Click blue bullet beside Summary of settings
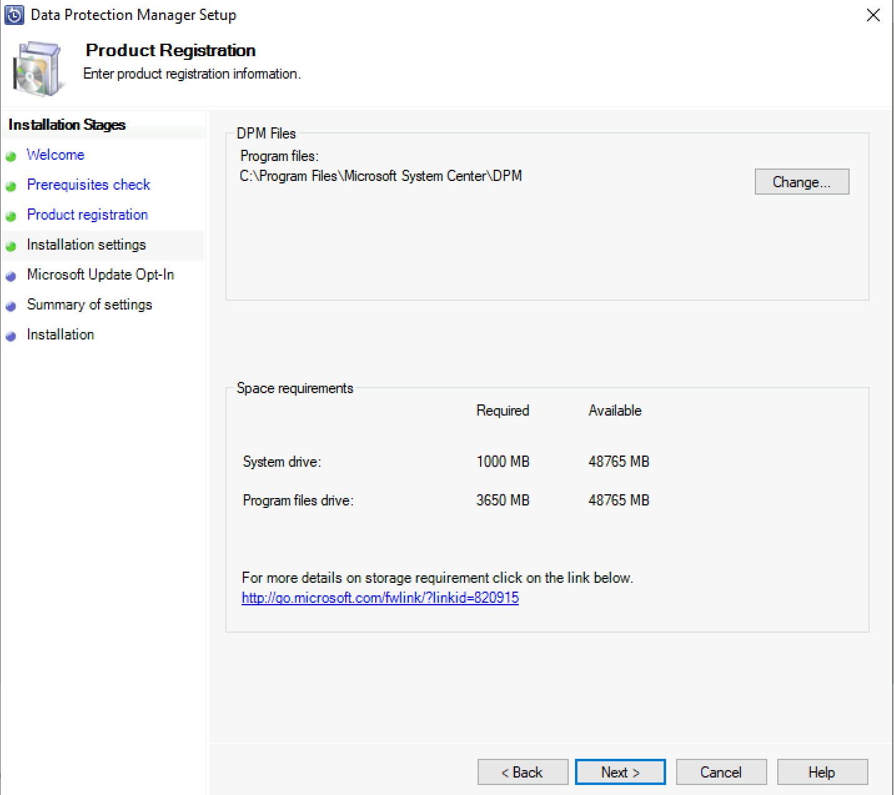The height and width of the screenshot is (795, 894). tap(11, 306)
